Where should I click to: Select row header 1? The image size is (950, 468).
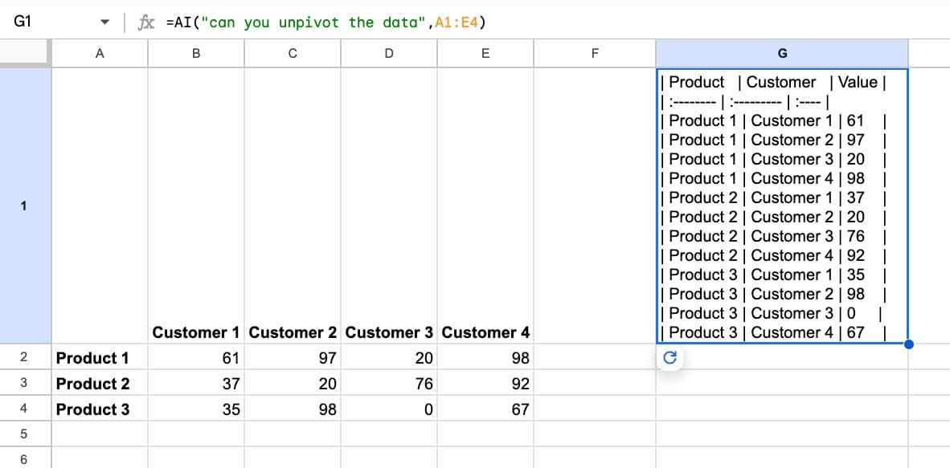[x=25, y=206]
